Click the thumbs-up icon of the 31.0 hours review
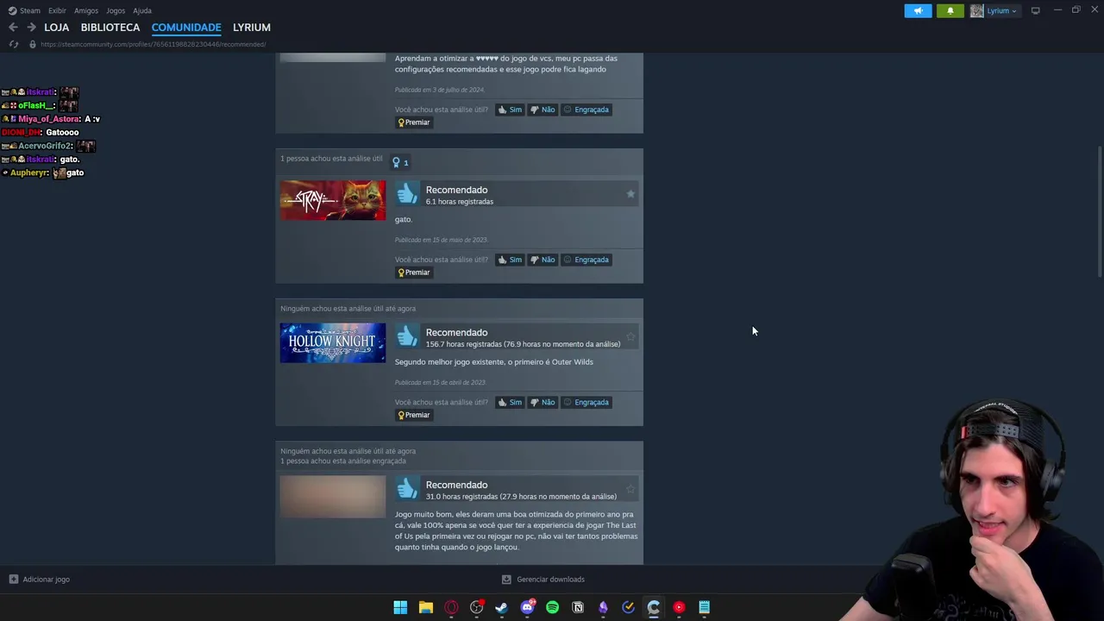Viewport: 1104px width, 621px height. pyautogui.click(x=407, y=489)
